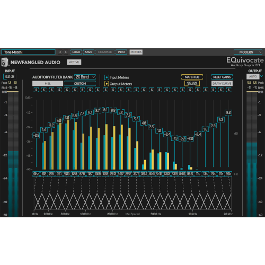Image resolution: width=265 pixels, height=265 pixels.
Task: Toggle solo on the 17k band
Action: tap(221, 90)
